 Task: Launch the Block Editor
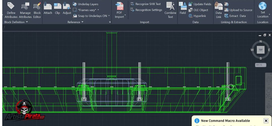click(37, 10)
